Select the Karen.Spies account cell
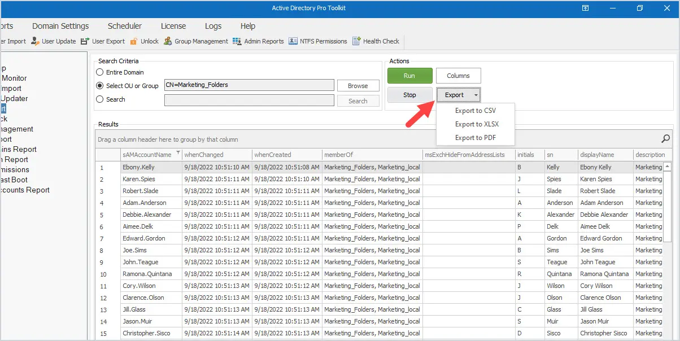Image resolution: width=680 pixels, height=341 pixels. (151, 179)
